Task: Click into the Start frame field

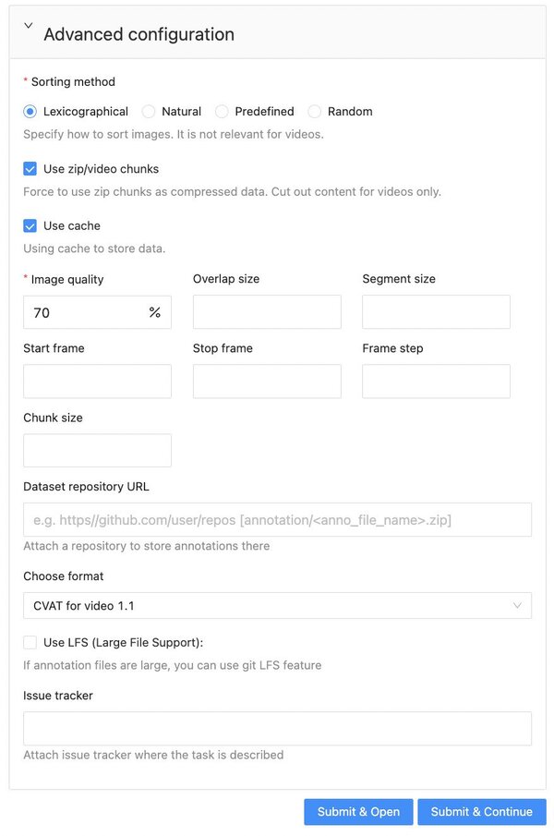Action: (97, 382)
